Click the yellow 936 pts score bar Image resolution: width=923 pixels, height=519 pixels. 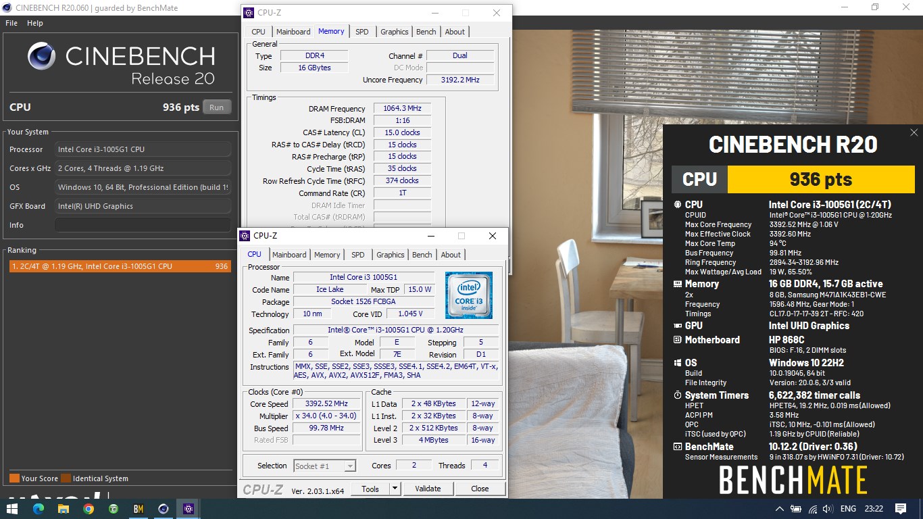coord(821,180)
